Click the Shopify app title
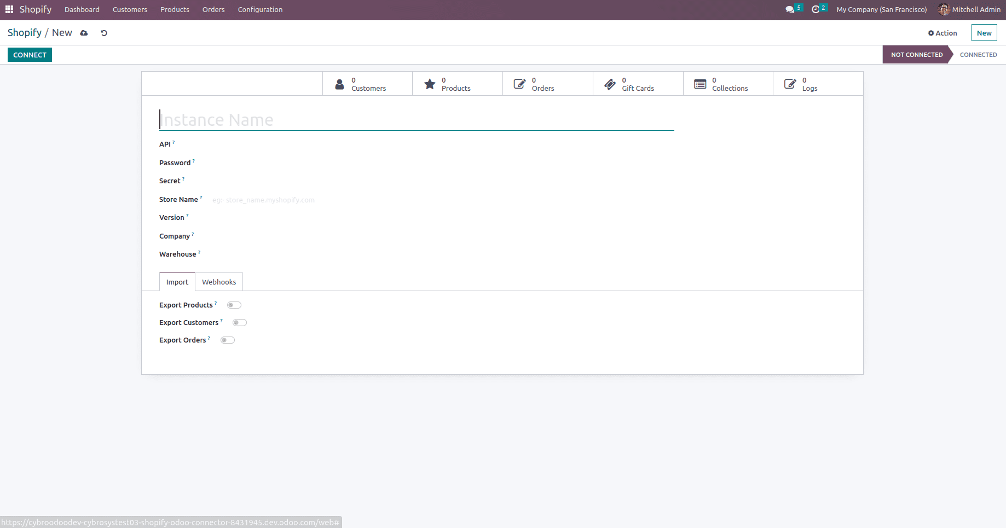This screenshot has width=1006, height=528. [x=36, y=9]
